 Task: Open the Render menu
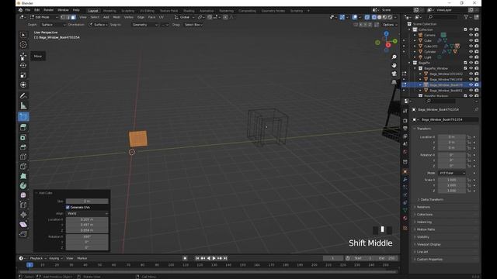(48, 10)
